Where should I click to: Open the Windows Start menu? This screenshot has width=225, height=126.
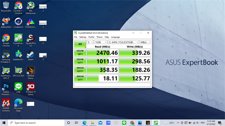[4, 123]
